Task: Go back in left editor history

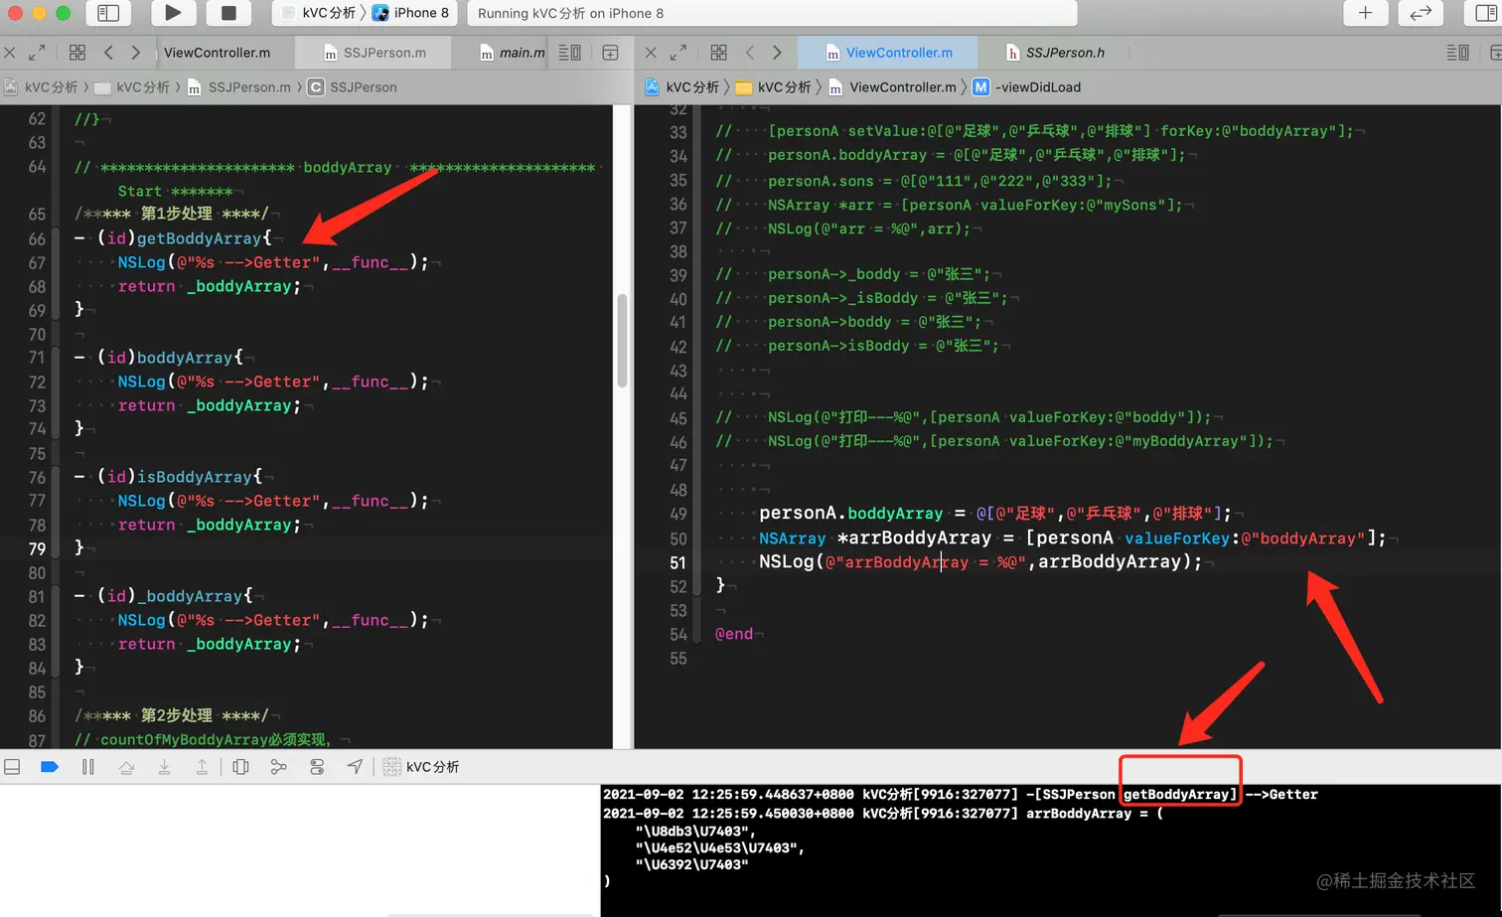Action: [x=108, y=53]
